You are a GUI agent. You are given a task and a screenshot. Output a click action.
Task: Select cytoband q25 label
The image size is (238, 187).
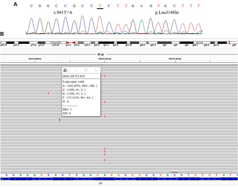pyautogui.click(x=187, y=45)
